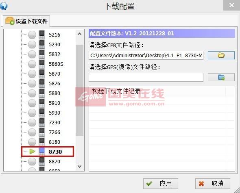Select the gray radio circle for 5880
Image resolution: width=240 pixels, height=193 pixels.
(x=32, y=93)
